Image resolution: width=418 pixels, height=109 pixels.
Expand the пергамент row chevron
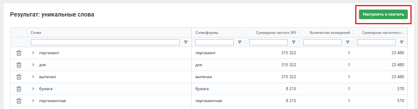pos(33,53)
